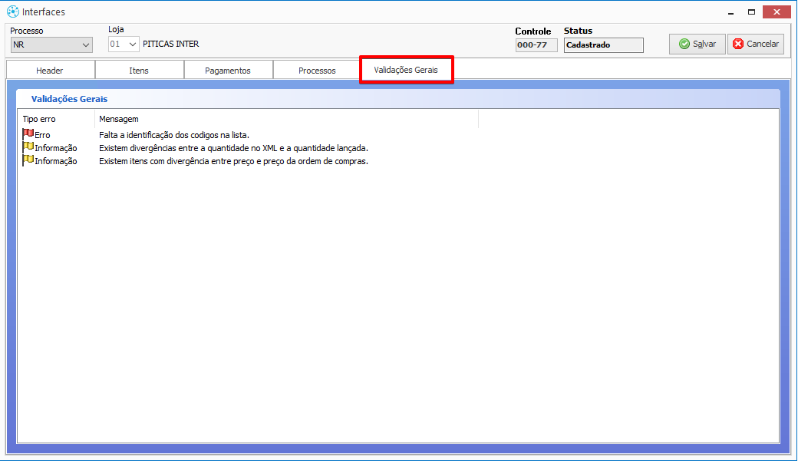Viewport: 798px width, 461px height.
Task: Click the green check icon on Salvar
Action: click(x=684, y=44)
